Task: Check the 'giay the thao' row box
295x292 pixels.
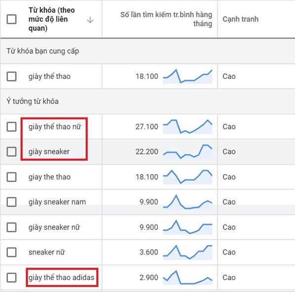Action: point(11,177)
